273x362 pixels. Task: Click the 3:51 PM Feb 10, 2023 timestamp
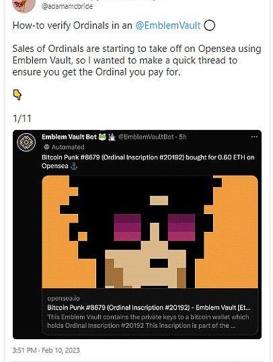click(x=46, y=351)
